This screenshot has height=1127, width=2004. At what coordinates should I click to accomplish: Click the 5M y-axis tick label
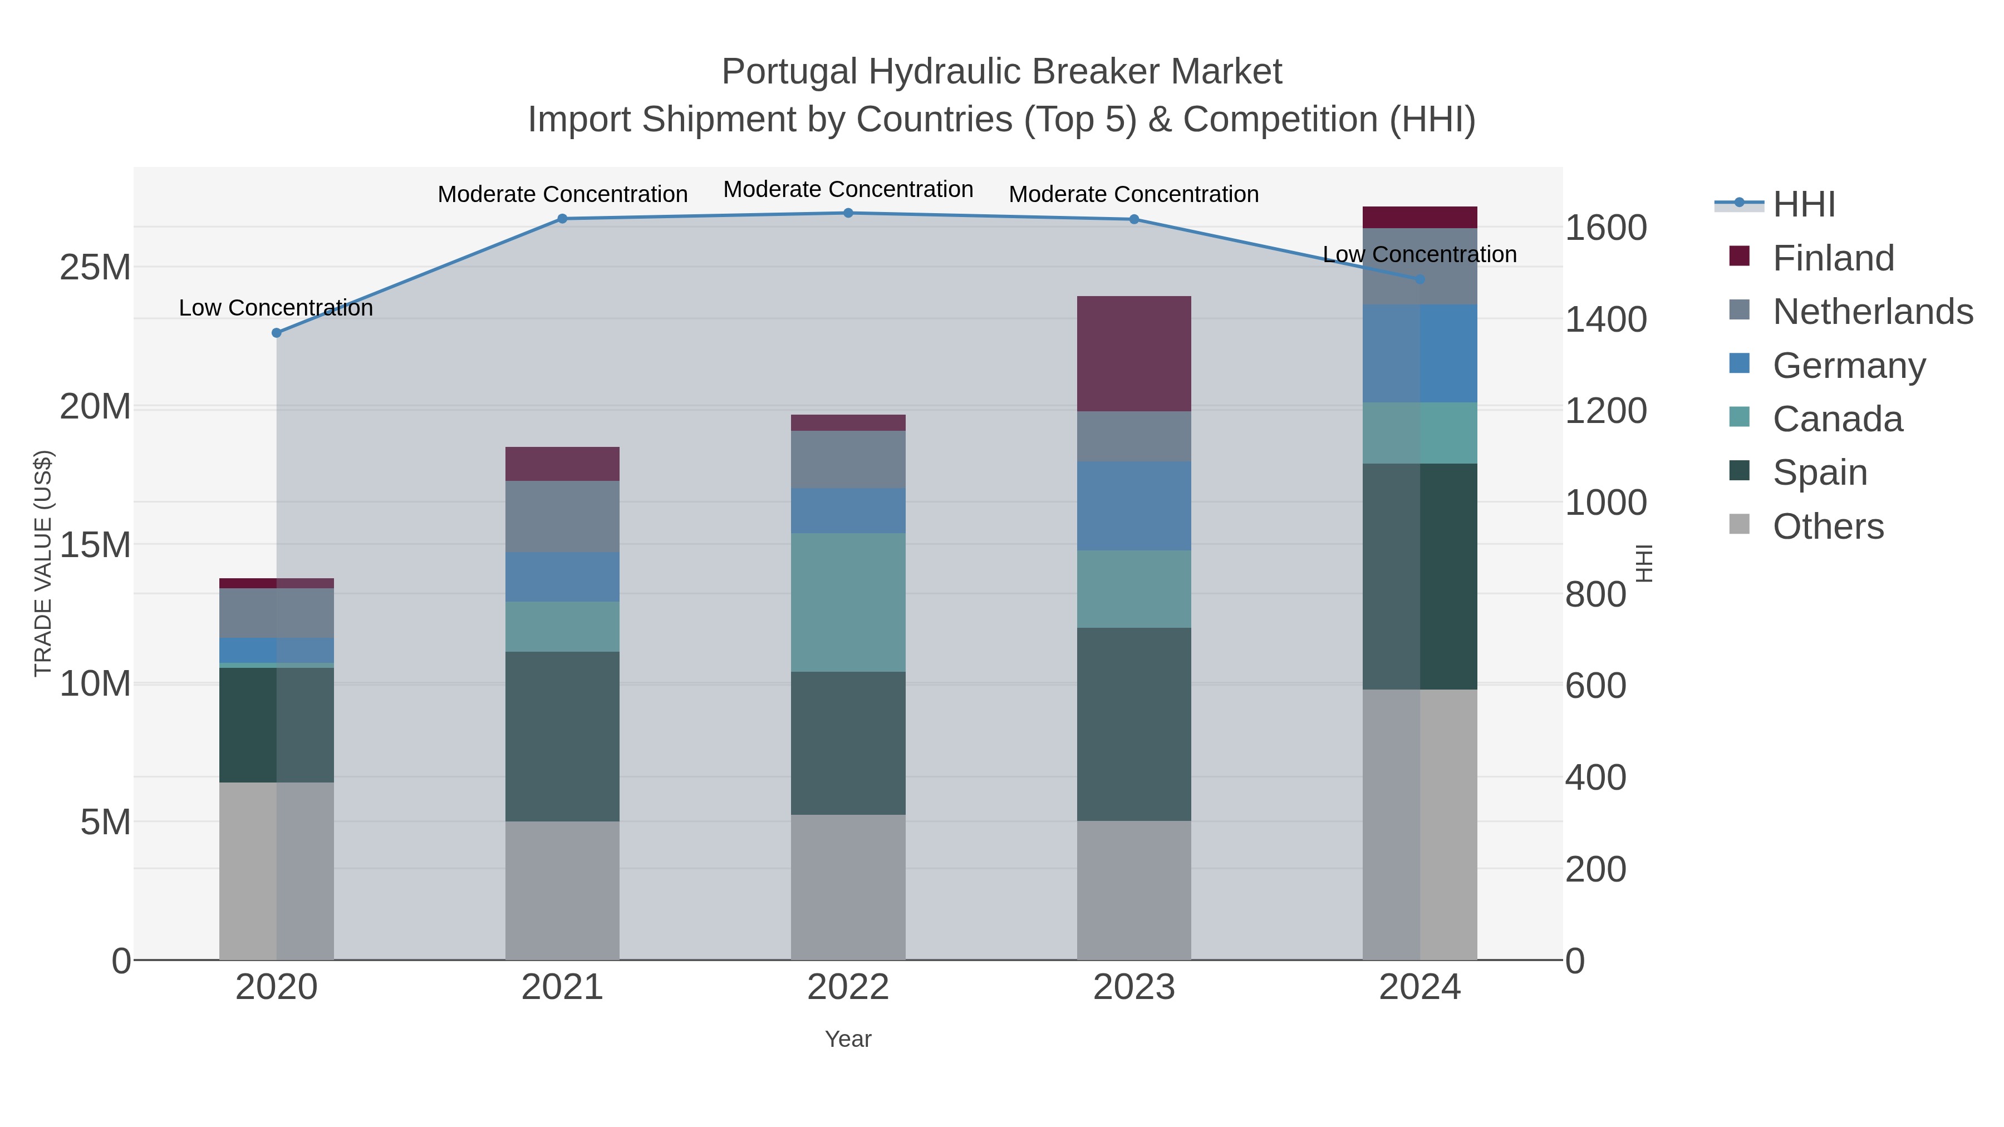pyautogui.click(x=106, y=822)
